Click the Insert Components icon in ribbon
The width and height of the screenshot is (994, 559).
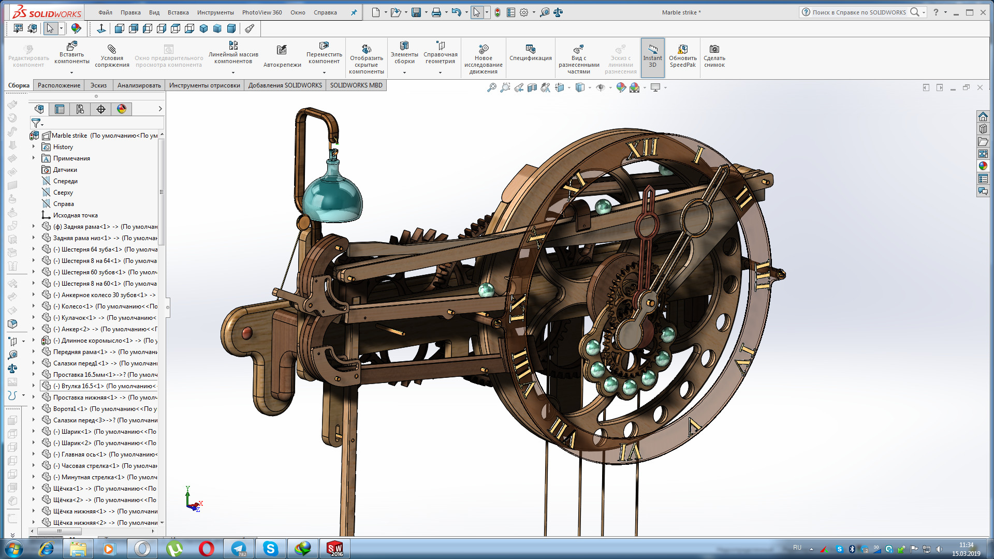[72, 46]
